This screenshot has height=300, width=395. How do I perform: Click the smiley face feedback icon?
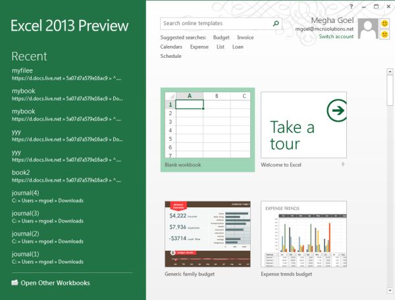(x=384, y=24)
